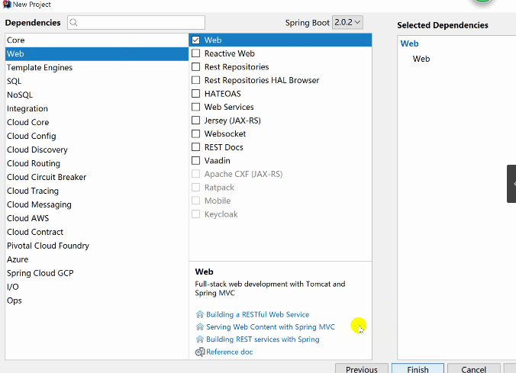Select the Cloud Contract category
The width and height of the screenshot is (516, 373).
(x=97, y=232)
